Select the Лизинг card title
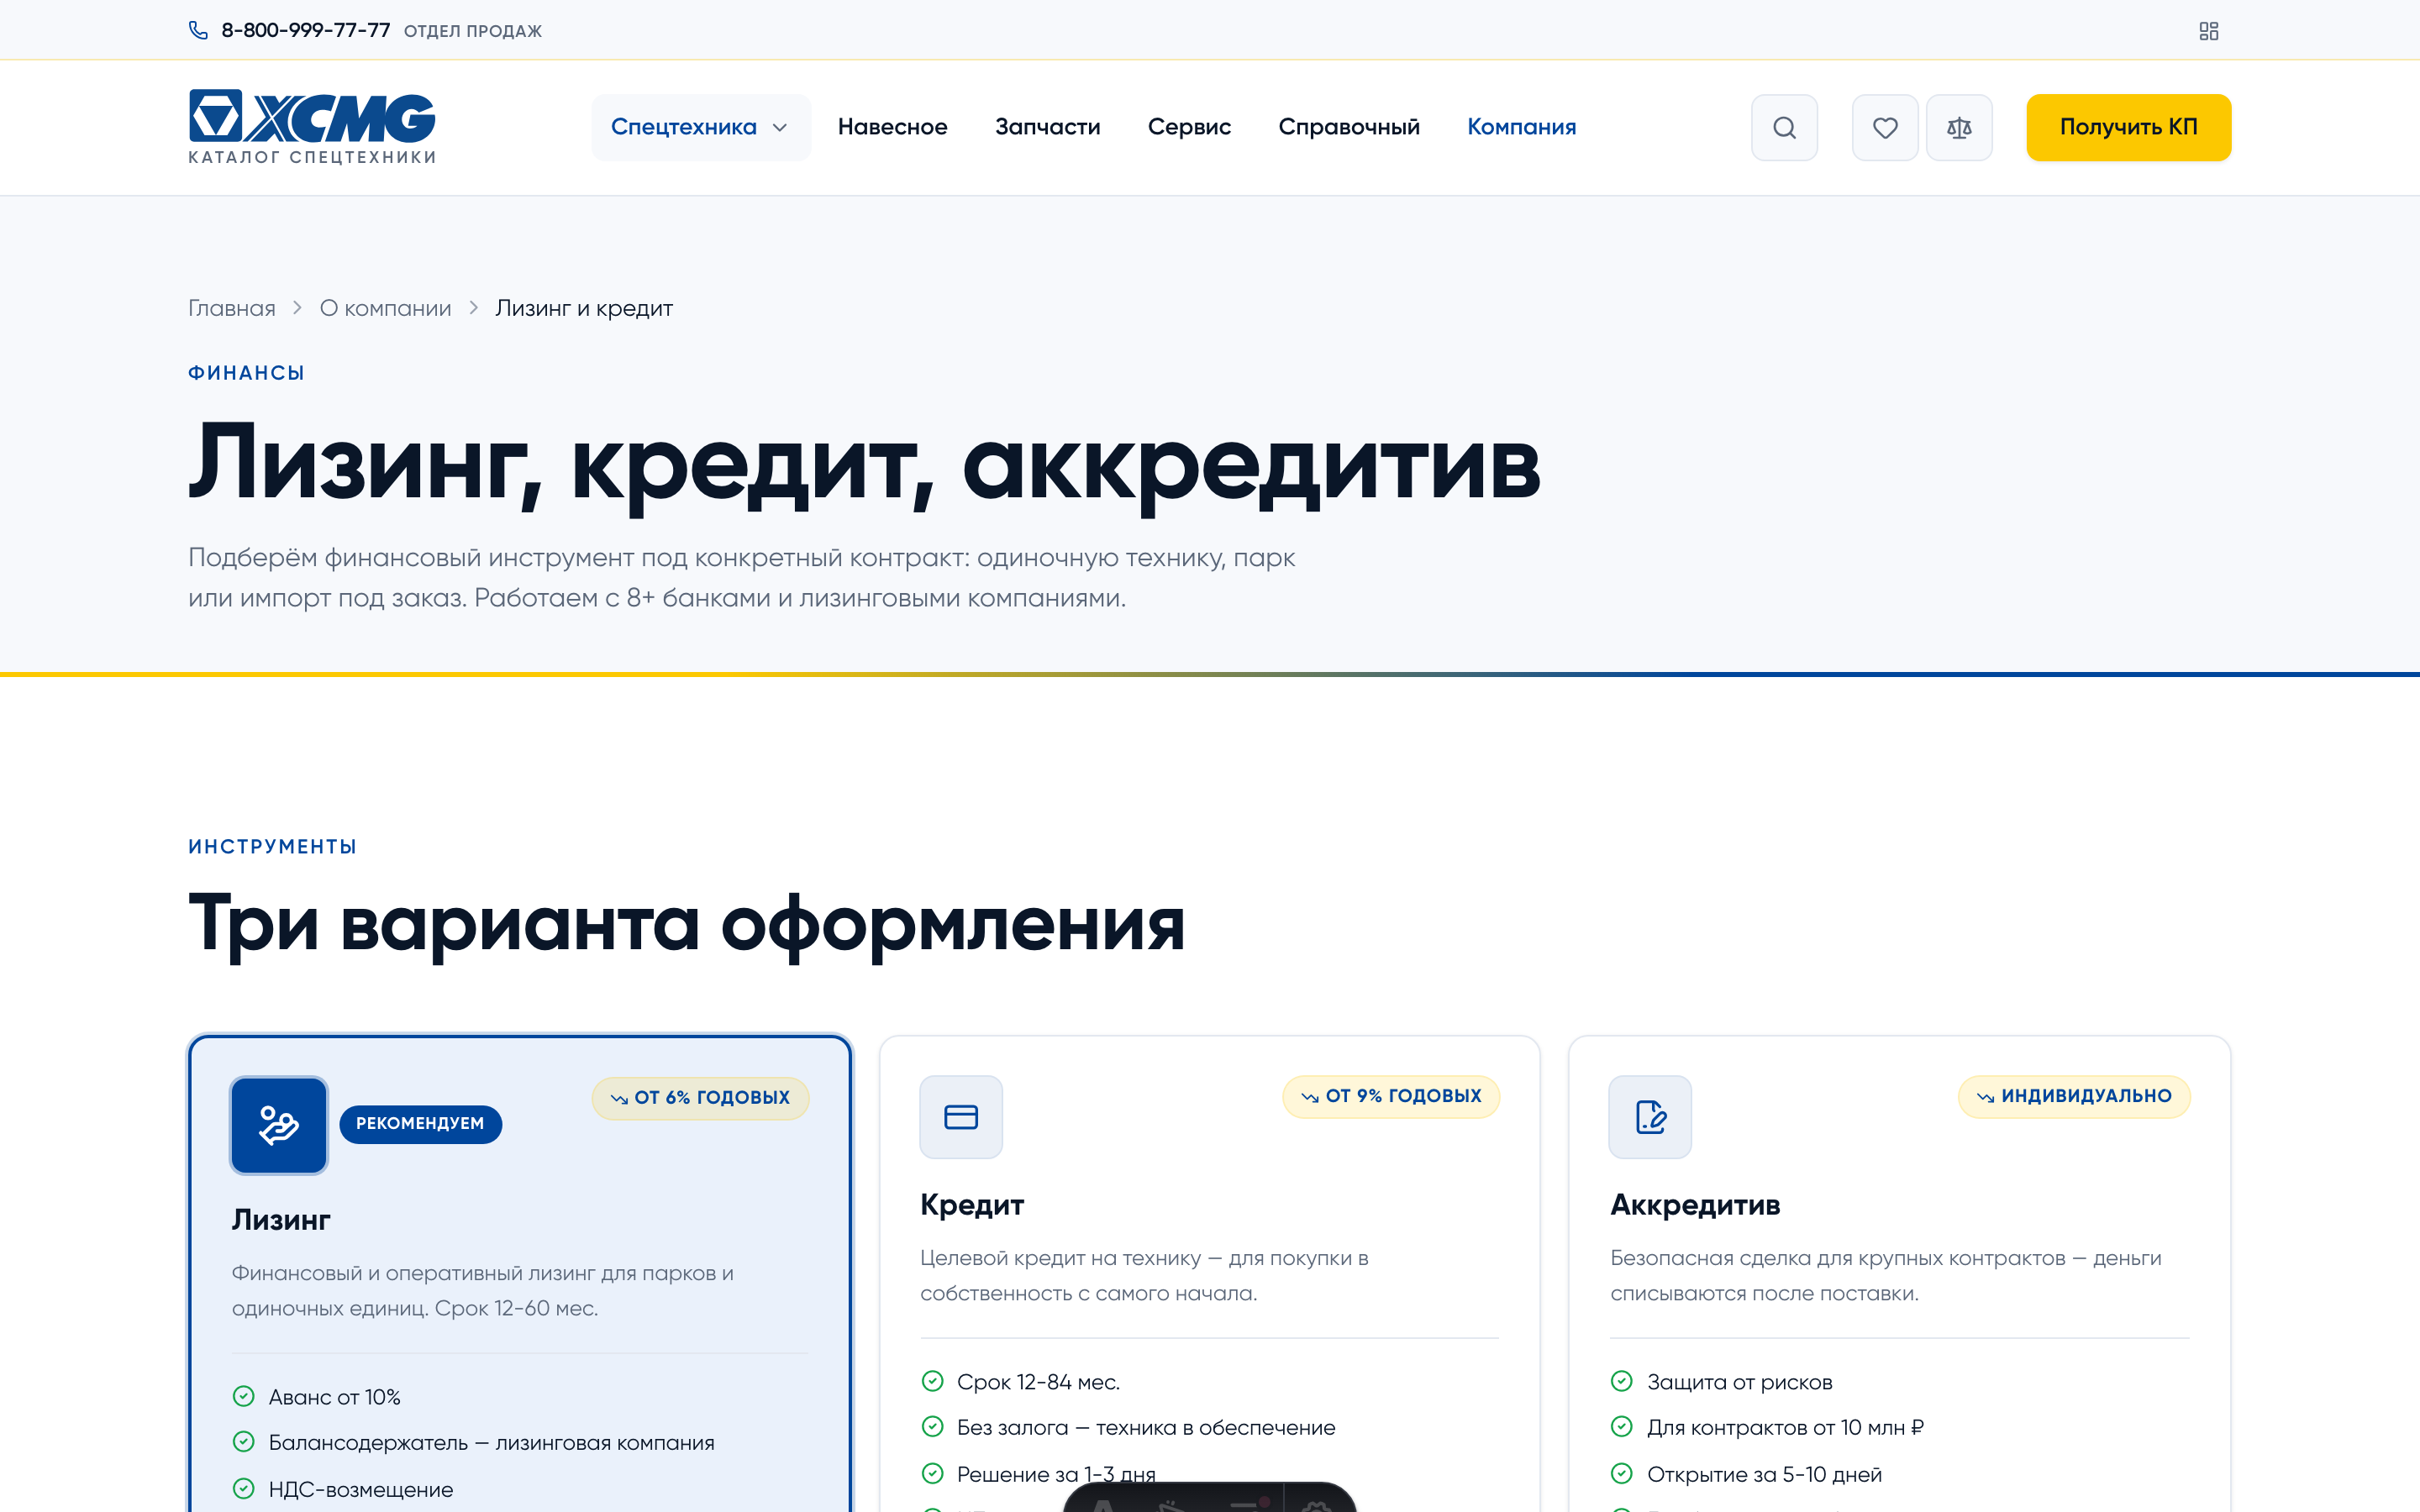 coord(281,1220)
